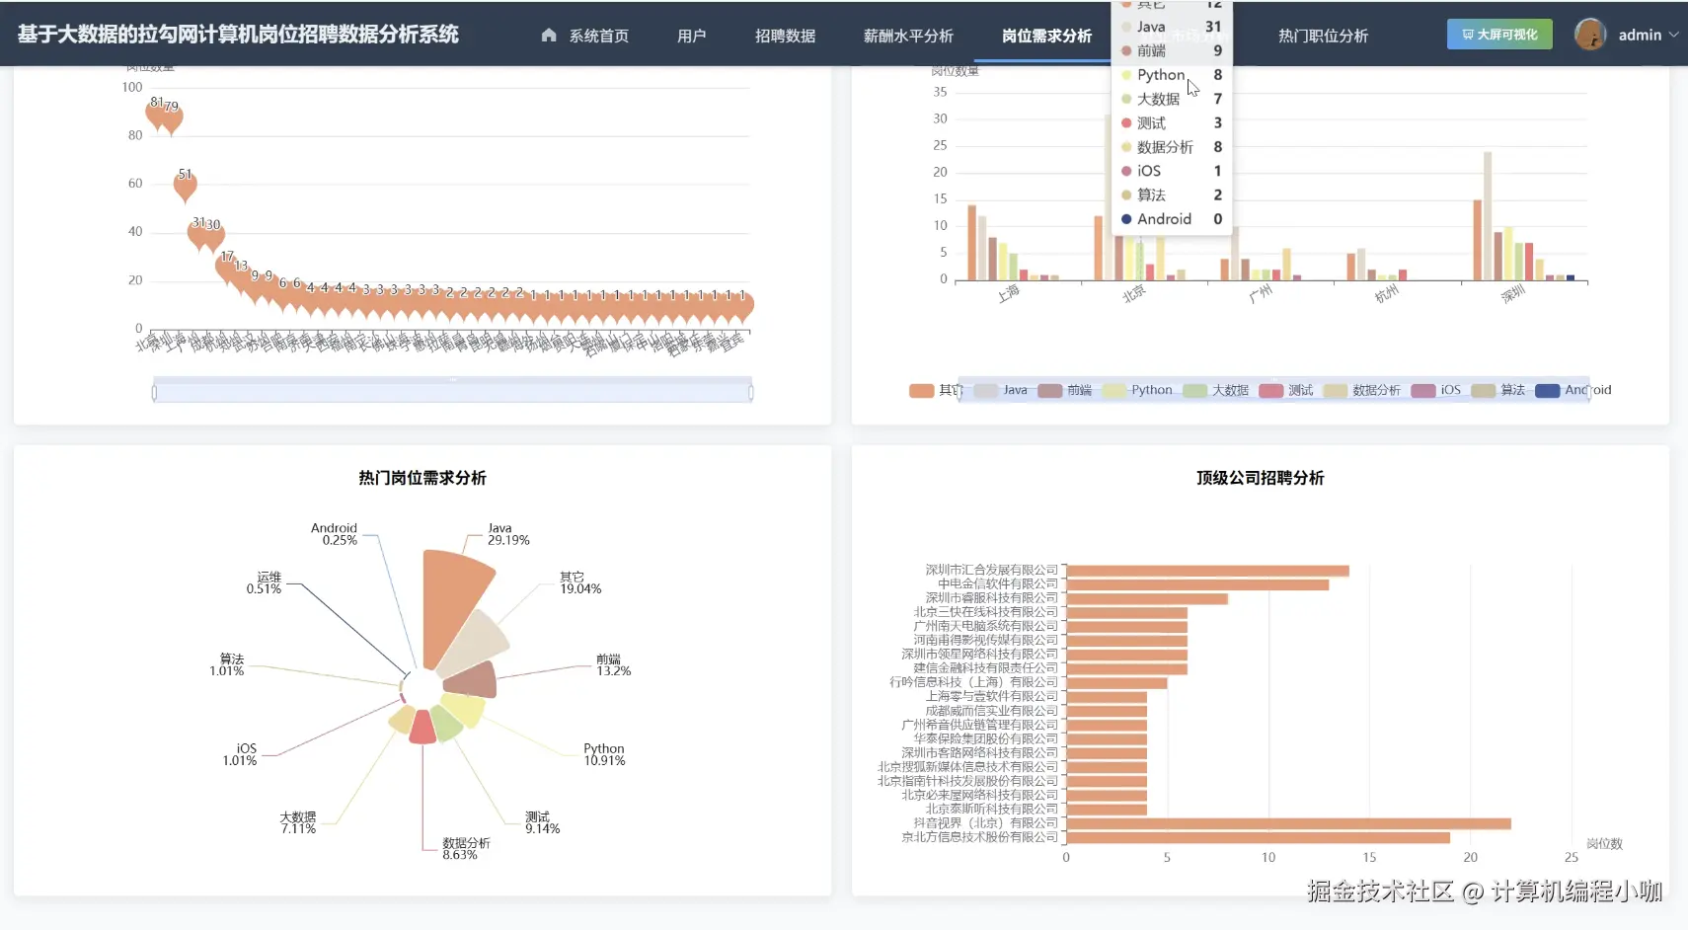Click the 大屏可视化 button
Viewport: 1688px width, 930px height.
click(1499, 35)
